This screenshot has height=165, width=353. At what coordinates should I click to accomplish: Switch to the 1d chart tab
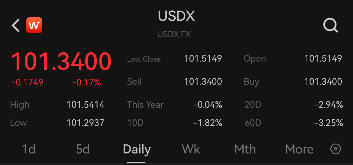point(29,149)
